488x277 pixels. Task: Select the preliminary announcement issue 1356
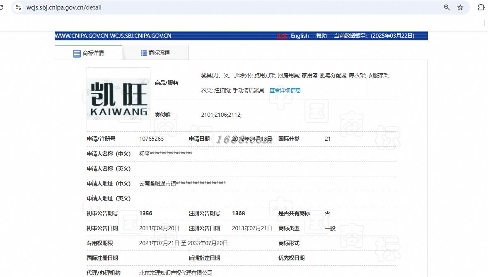(146, 213)
